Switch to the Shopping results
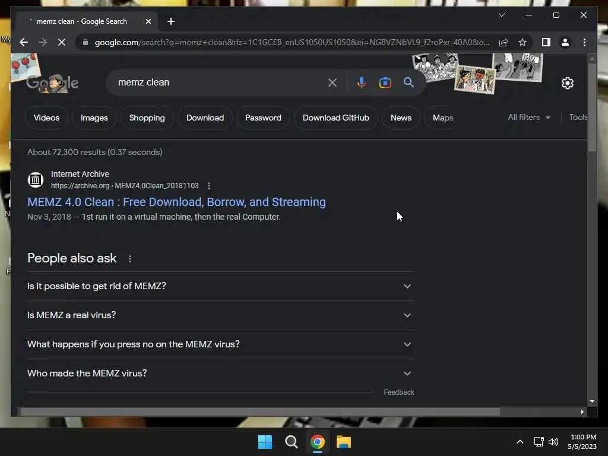The width and height of the screenshot is (608, 456). click(147, 118)
